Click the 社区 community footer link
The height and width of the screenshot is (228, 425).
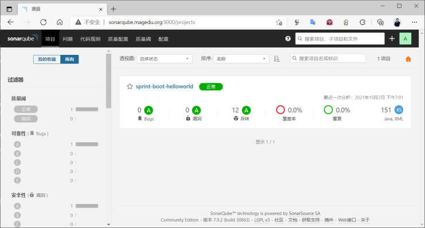[279, 220]
